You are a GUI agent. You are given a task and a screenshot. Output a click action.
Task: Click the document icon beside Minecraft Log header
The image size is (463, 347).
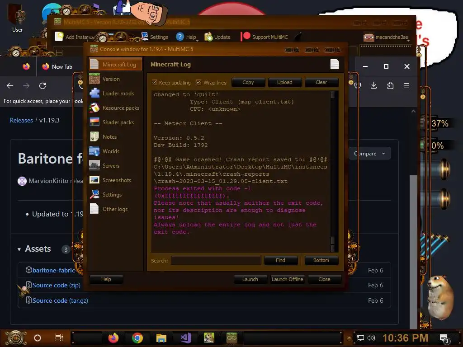pos(335,64)
